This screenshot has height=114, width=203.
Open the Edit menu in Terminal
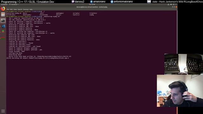click(x=11, y=9)
